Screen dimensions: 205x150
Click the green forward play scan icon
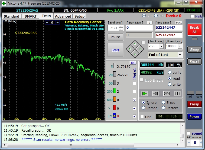click(145, 94)
